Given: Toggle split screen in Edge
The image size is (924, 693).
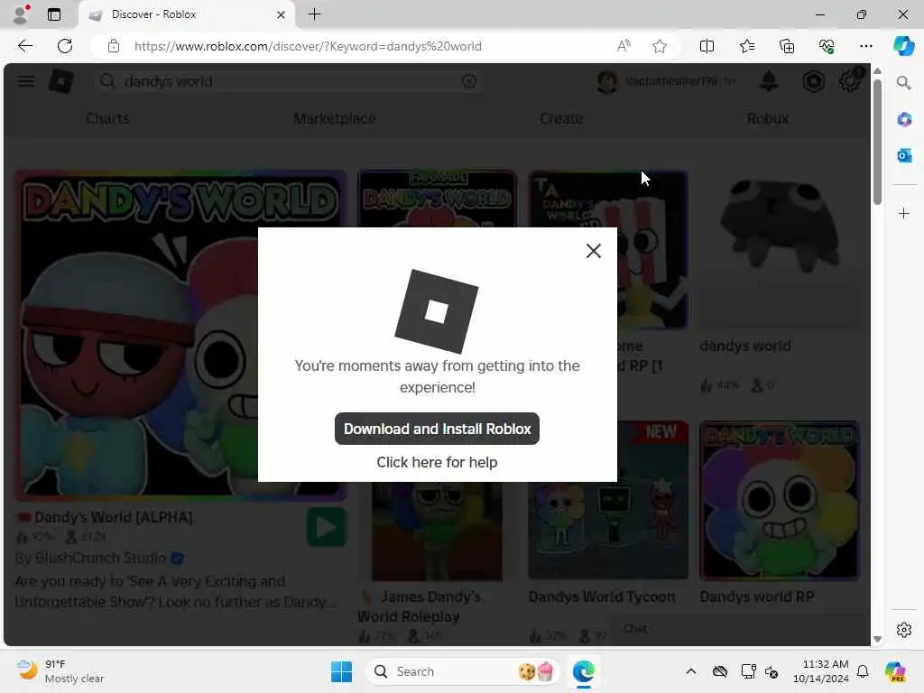Looking at the screenshot, I should point(707,46).
